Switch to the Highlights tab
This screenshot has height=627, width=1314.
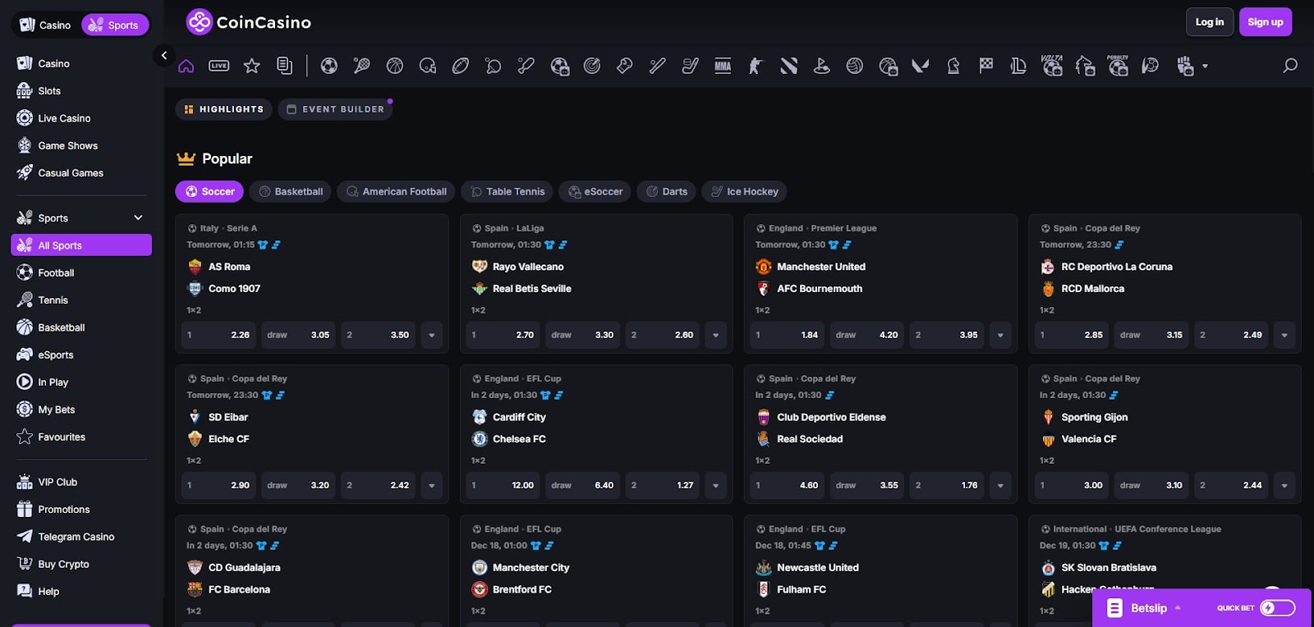point(223,109)
